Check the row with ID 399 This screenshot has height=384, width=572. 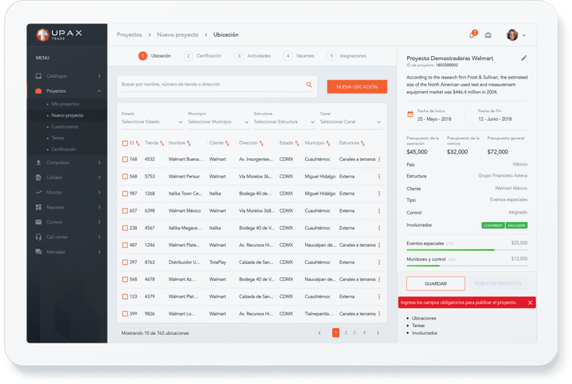(x=125, y=314)
